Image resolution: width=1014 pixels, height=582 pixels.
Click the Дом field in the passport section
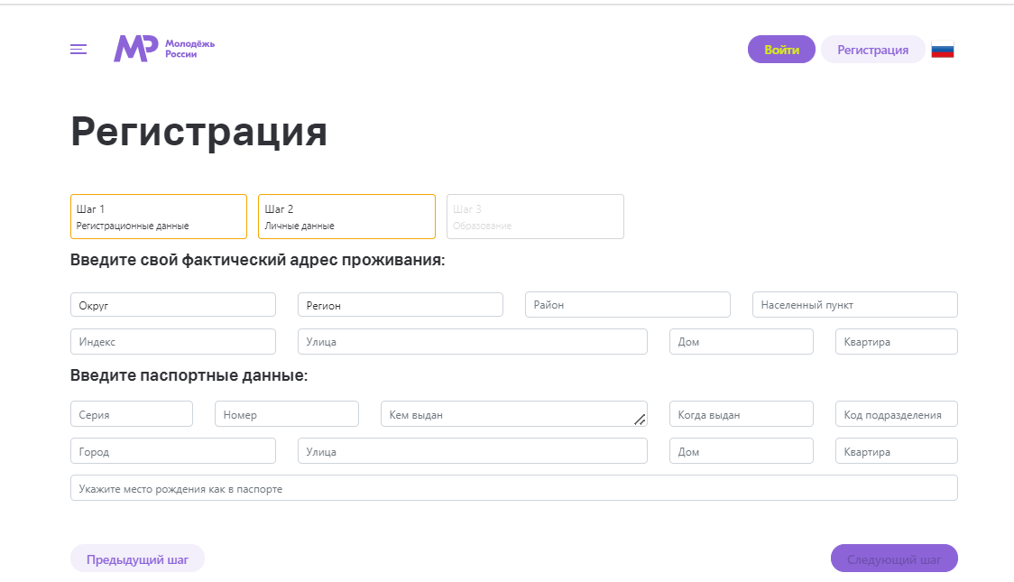point(741,451)
